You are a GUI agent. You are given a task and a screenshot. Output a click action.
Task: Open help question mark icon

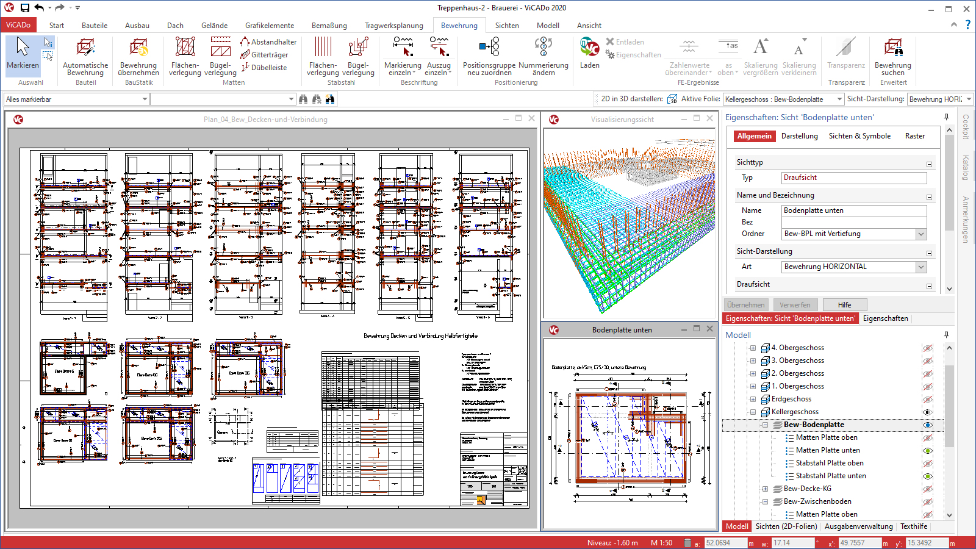967,25
